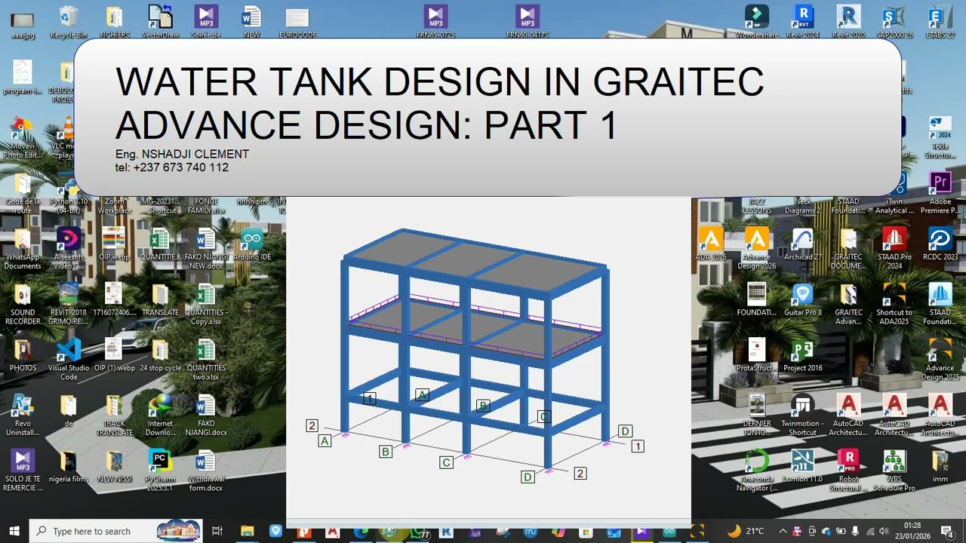The width and height of the screenshot is (966, 543).
Task: Launch ADA 2026 desktop shortcut
Action: click(x=711, y=244)
